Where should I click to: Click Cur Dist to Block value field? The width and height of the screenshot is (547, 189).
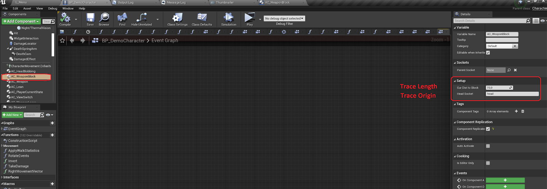click(499, 88)
